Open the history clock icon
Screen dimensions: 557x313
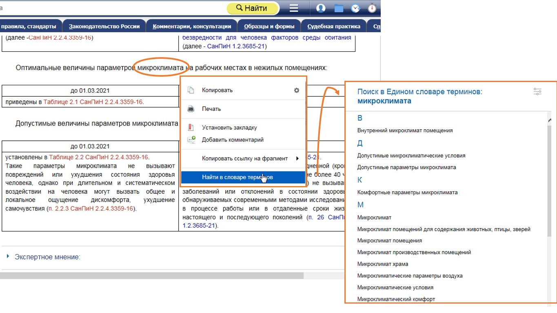(x=355, y=8)
